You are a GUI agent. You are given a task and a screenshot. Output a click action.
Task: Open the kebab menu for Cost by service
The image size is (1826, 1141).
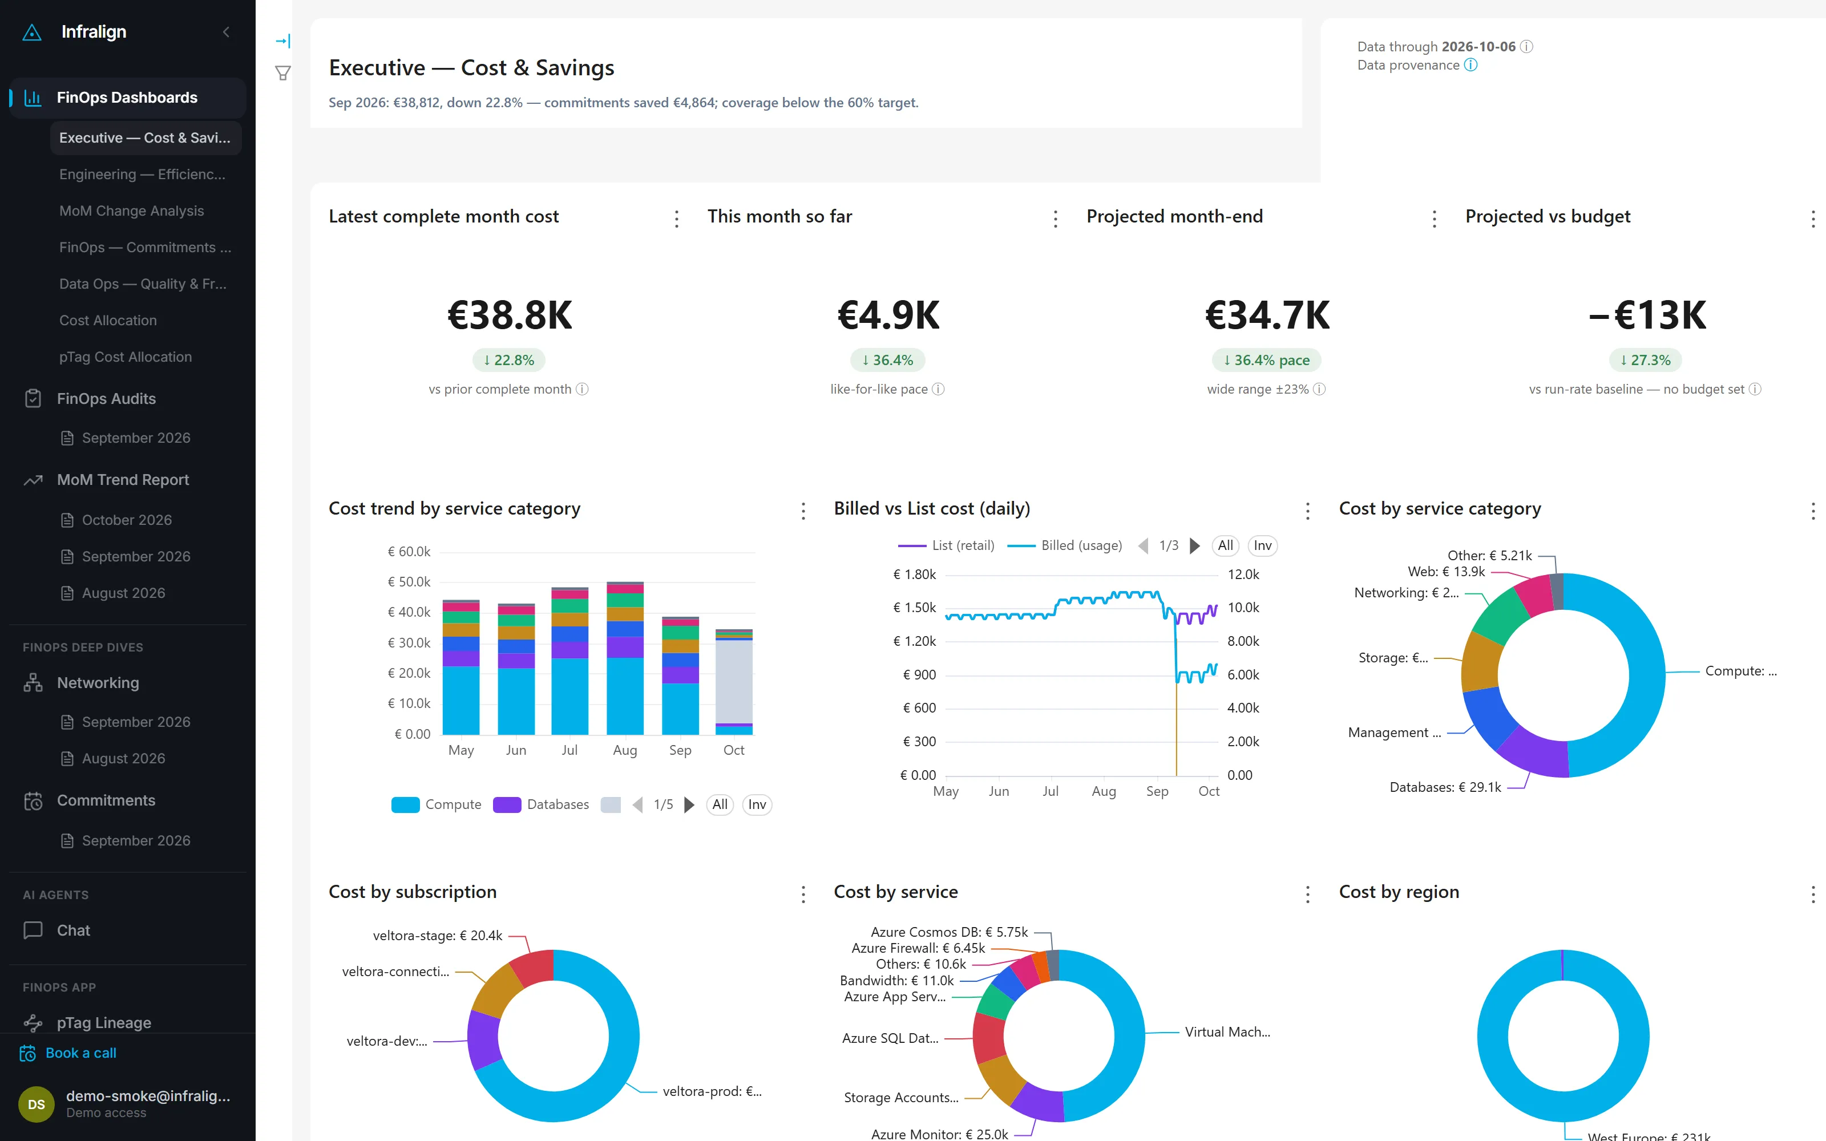coord(1308,894)
